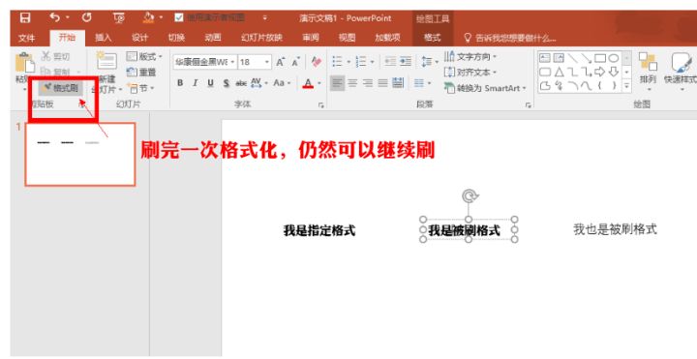This screenshot has height=359, width=697.
Task: Switch to the 幻灯片放映 tab
Action: pos(261,38)
